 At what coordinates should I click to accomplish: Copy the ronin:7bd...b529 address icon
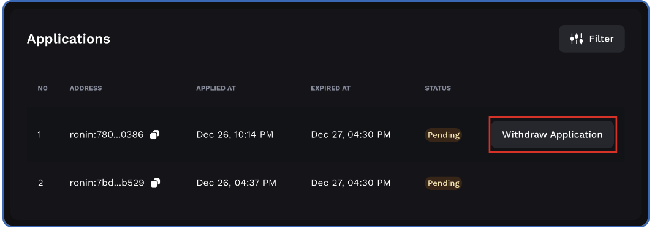click(x=156, y=183)
